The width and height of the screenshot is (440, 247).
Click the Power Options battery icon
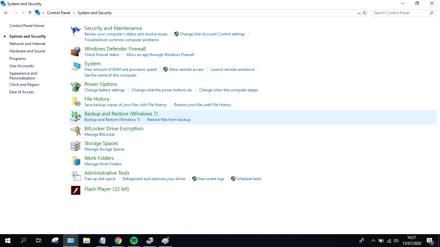click(76, 87)
